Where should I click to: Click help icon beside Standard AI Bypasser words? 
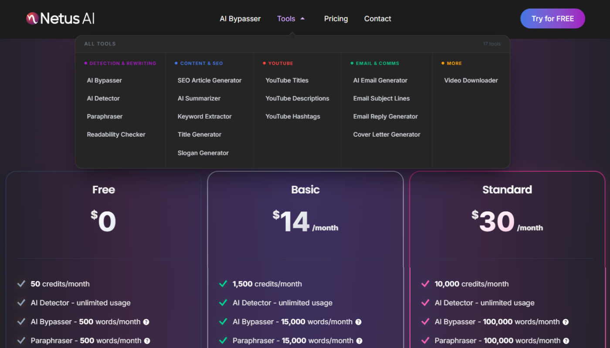566,322
